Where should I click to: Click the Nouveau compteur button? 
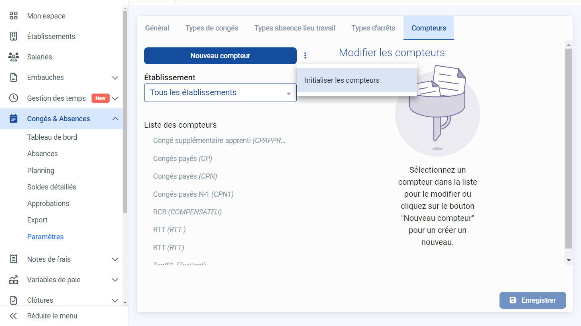pyautogui.click(x=220, y=56)
